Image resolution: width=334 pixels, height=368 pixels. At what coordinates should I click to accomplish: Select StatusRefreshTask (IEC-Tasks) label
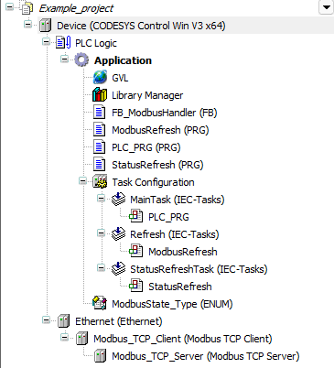199,269
